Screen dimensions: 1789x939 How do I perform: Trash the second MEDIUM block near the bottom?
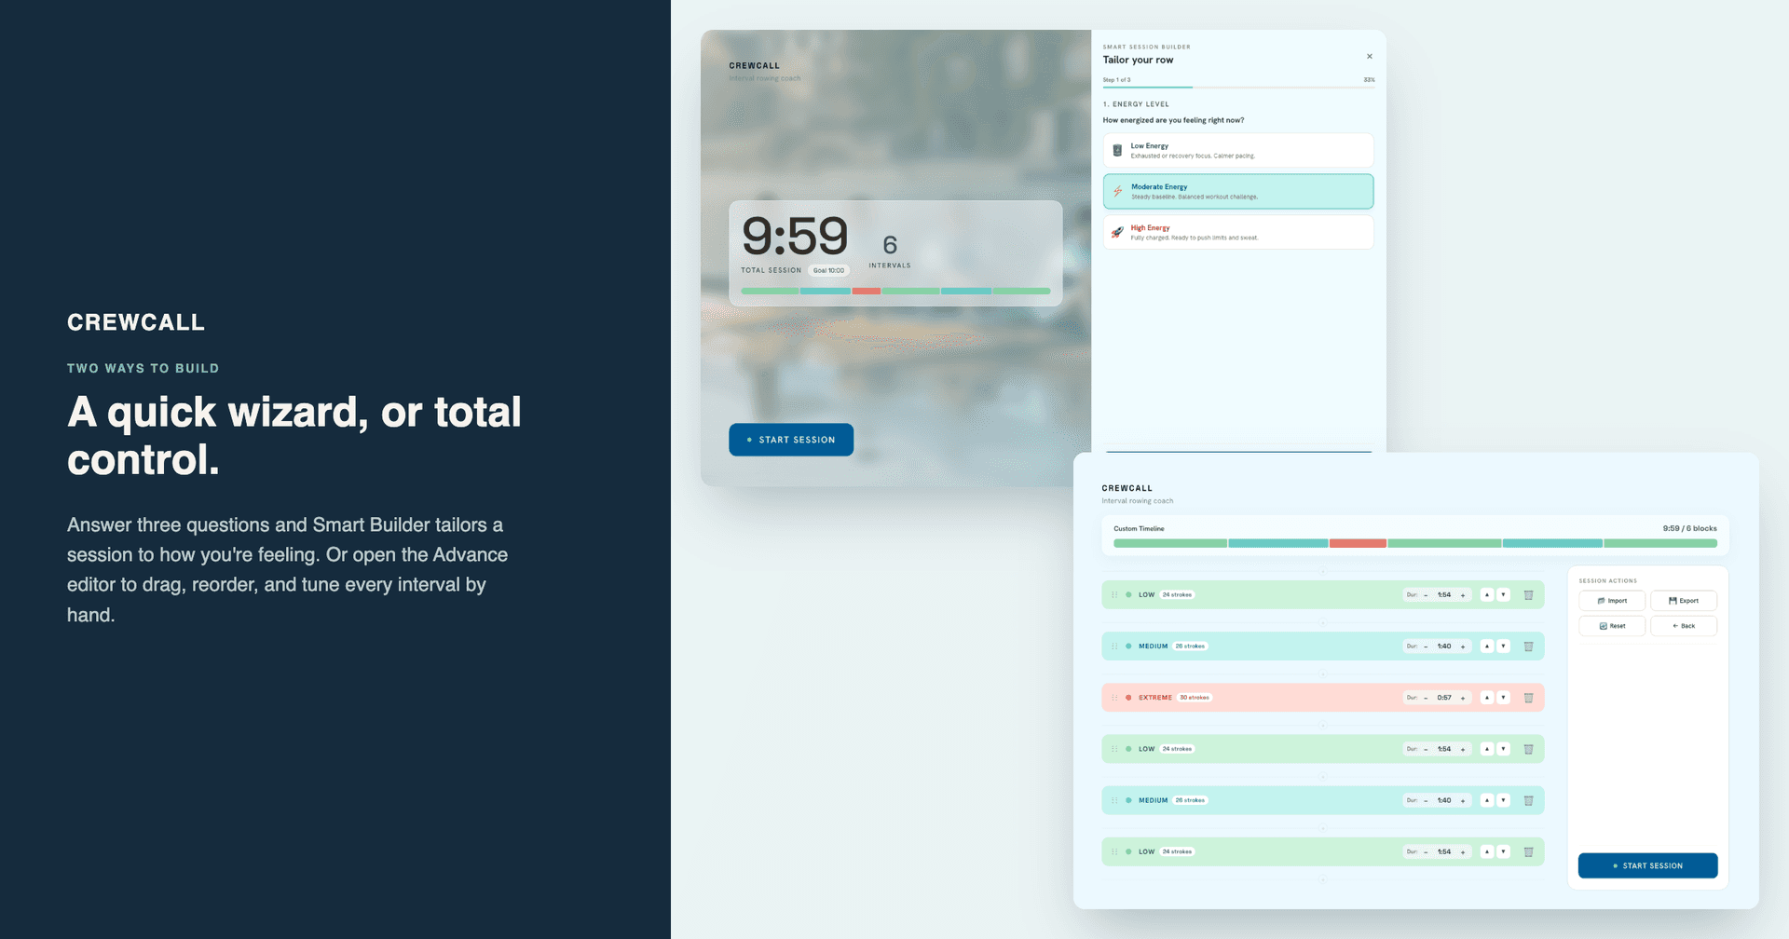click(1528, 800)
